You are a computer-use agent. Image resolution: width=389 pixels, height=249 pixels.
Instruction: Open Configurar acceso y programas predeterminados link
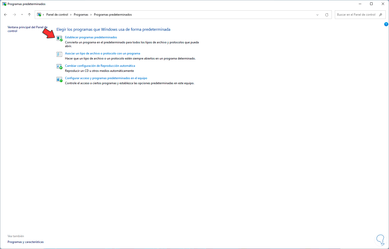(x=106, y=78)
